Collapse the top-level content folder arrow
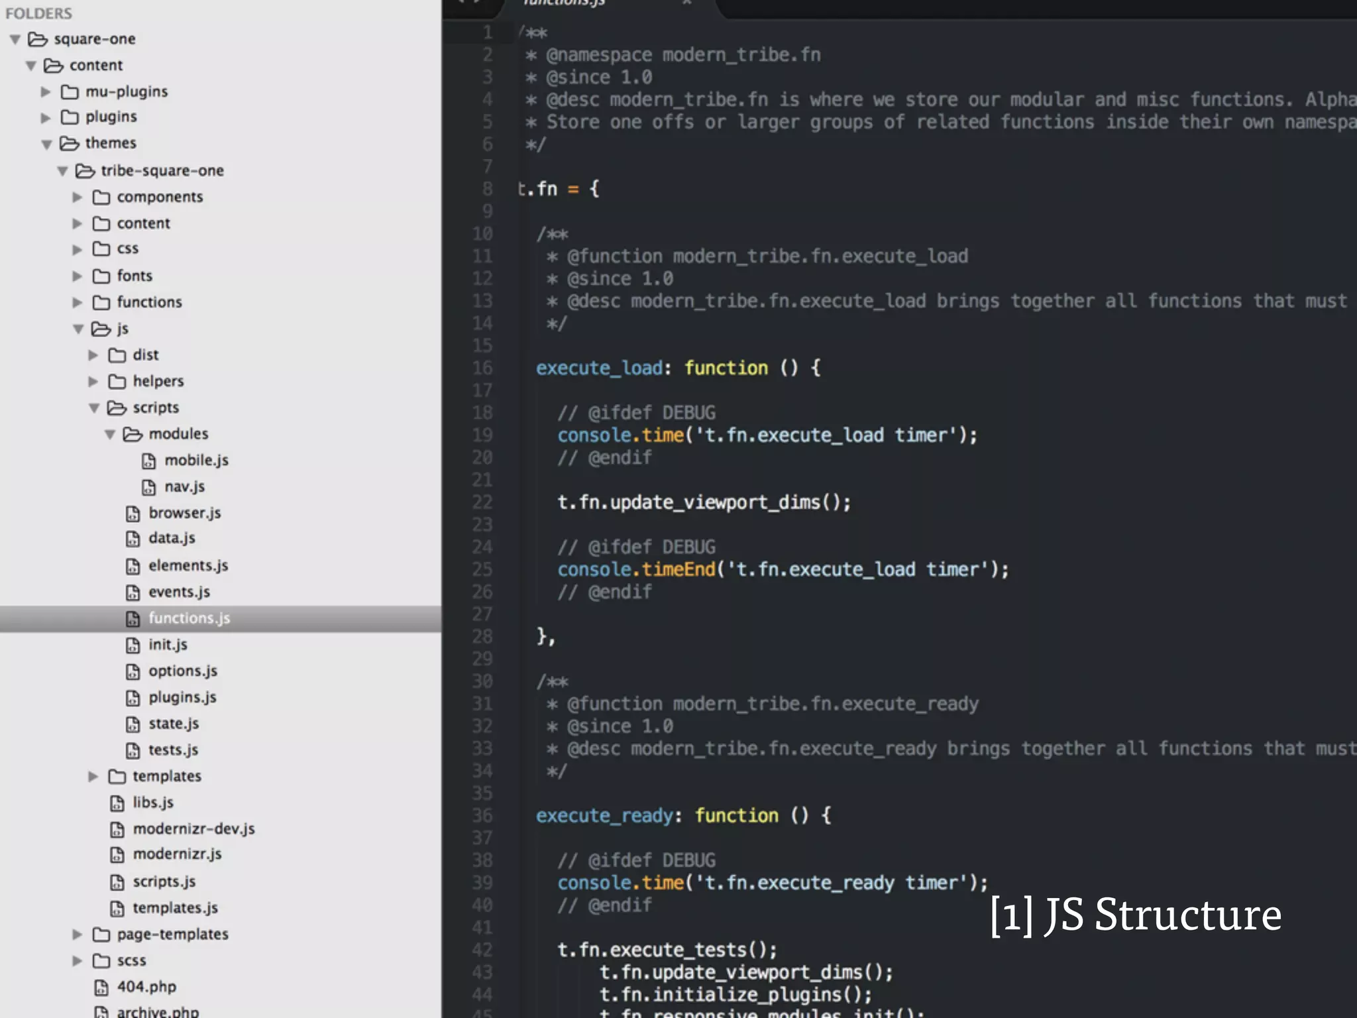This screenshot has height=1018, width=1357. [31, 66]
